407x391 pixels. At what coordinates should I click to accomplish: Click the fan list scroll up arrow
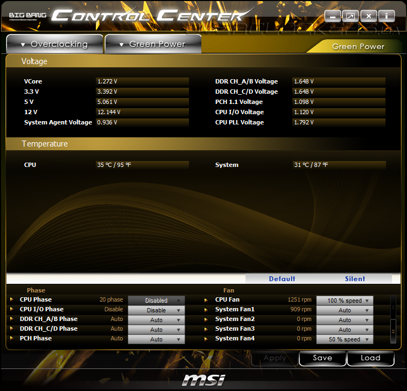[x=393, y=308]
